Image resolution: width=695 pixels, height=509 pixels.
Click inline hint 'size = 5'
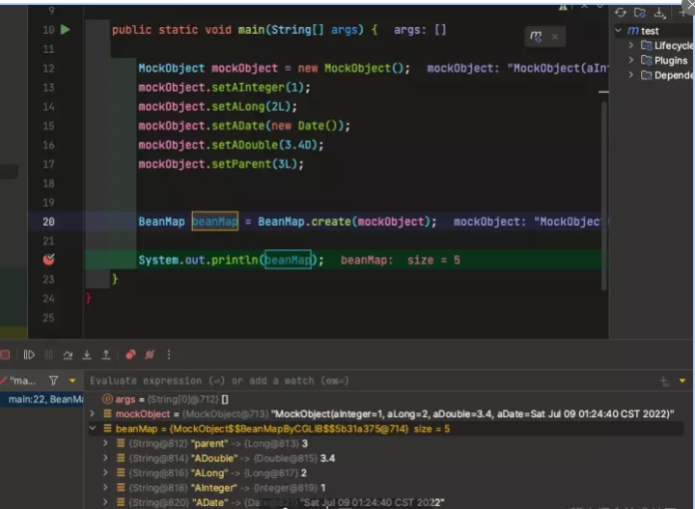[x=434, y=260]
